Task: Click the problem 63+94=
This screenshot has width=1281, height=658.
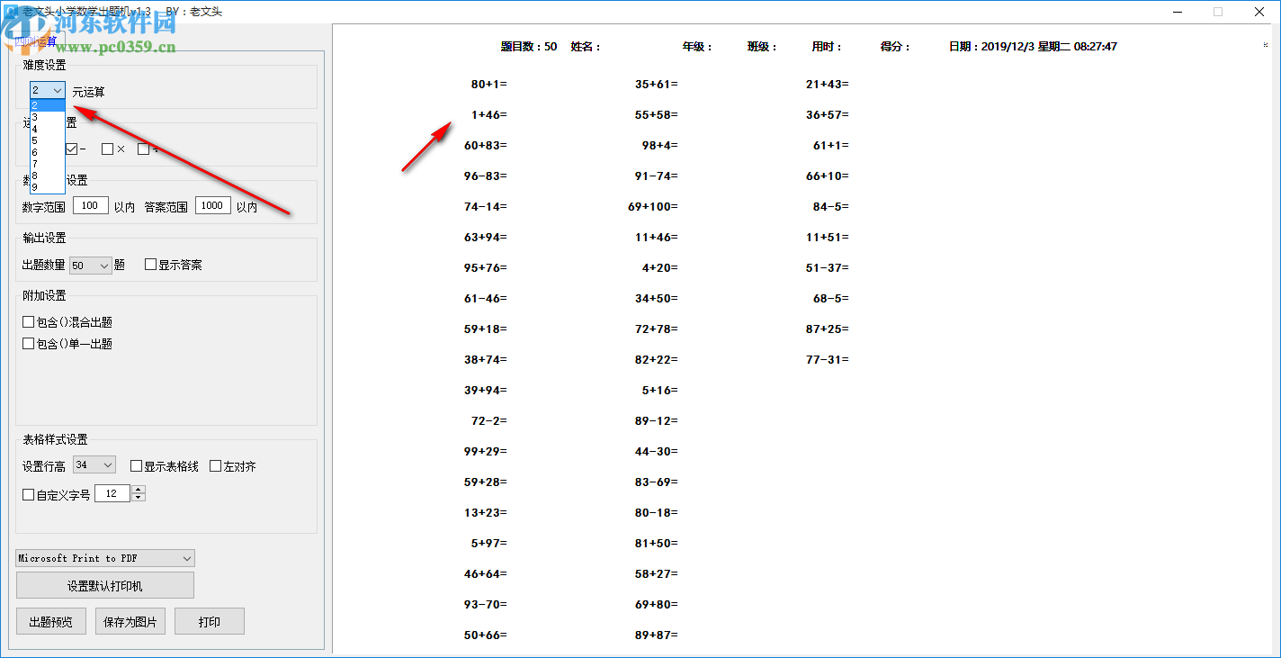Action: [x=486, y=237]
